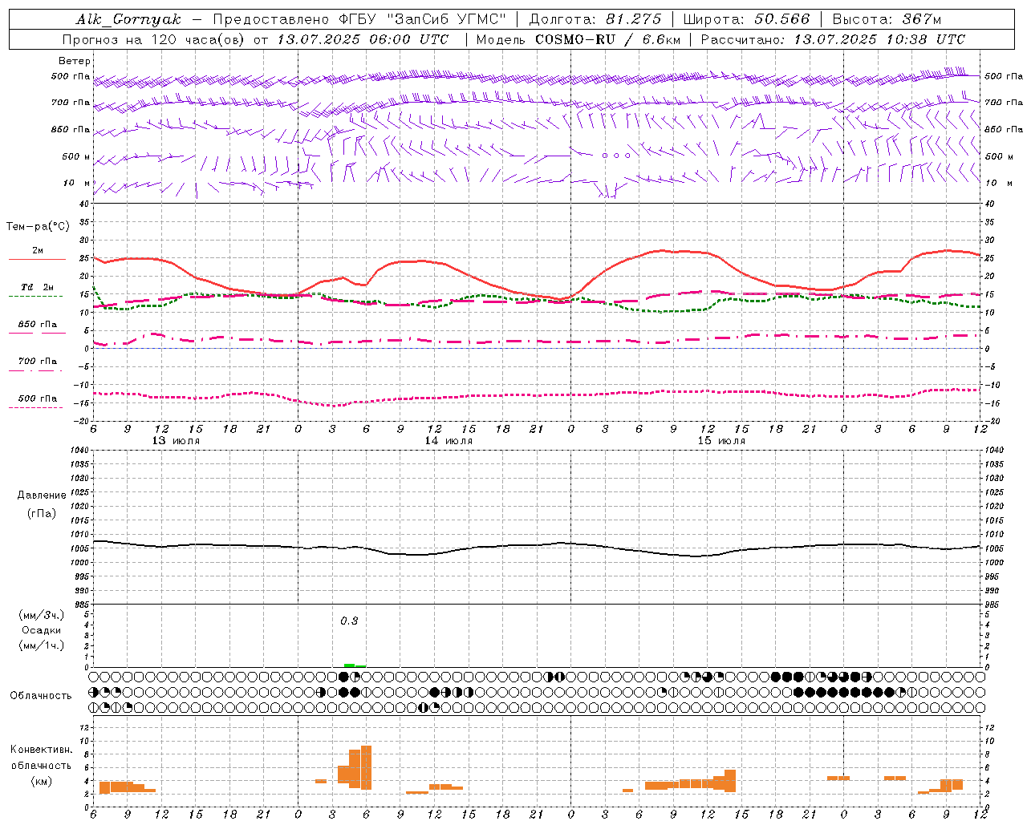
Task: Click the red solid 2м legend line
Action: click(37, 260)
